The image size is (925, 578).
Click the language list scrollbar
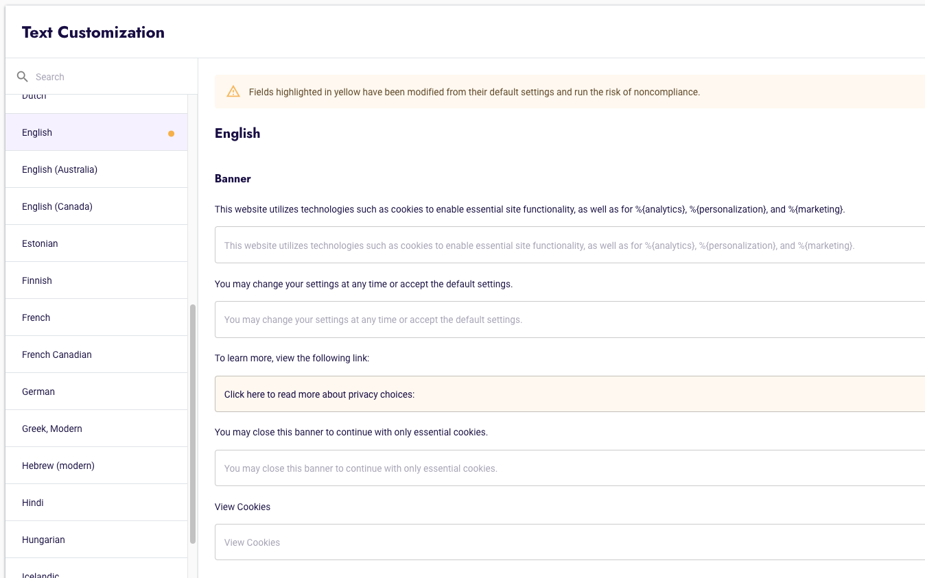(193, 424)
